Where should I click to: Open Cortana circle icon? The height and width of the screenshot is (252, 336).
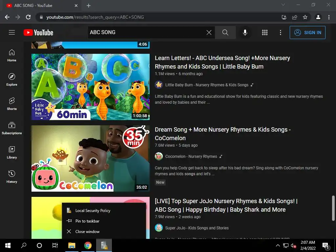pyautogui.click(x=39, y=245)
